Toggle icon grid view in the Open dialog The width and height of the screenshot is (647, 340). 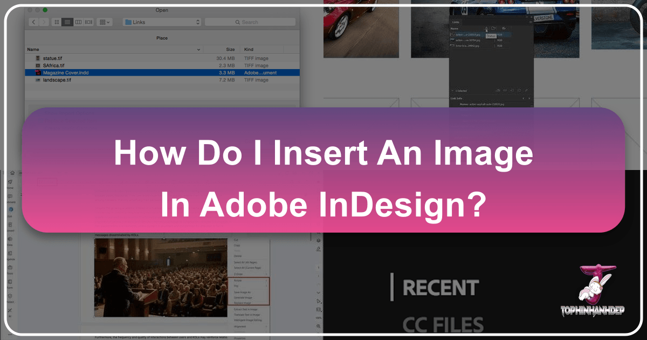[x=57, y=22]
